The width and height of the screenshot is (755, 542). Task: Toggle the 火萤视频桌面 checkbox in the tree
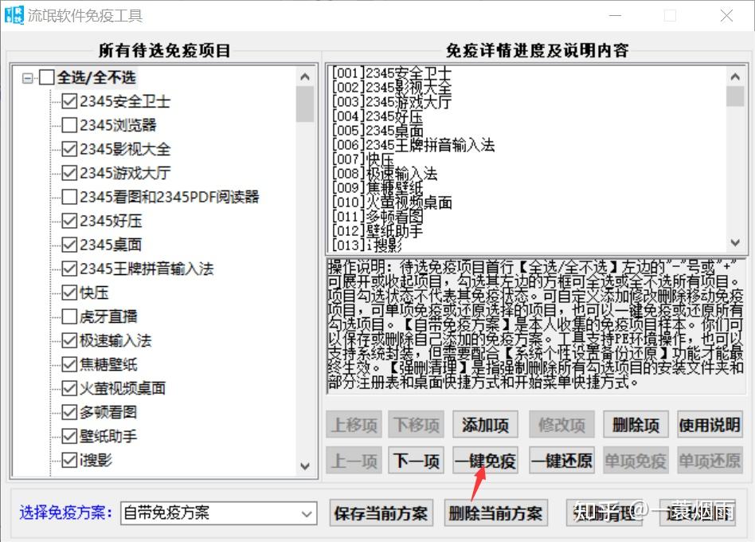coord(69,388)
